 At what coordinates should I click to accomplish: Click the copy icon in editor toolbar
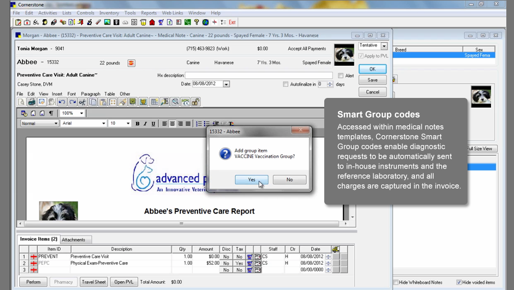pos(93,102)
